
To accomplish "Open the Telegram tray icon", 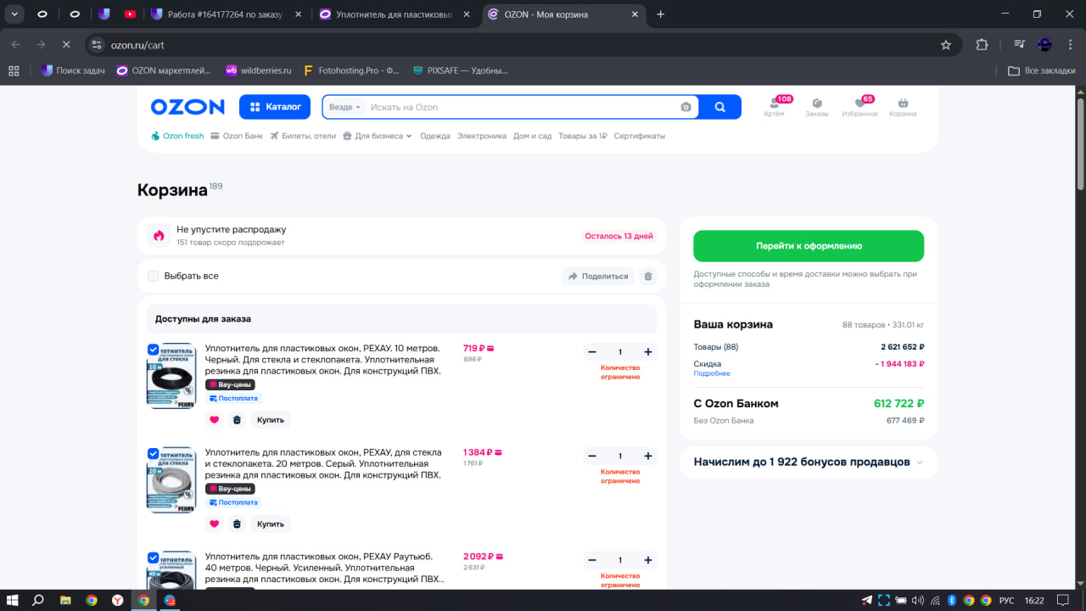I will pyautogui.click(x=866, y=600).
